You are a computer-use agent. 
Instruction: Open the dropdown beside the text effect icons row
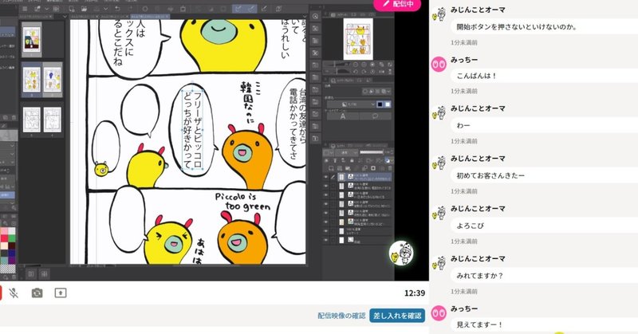tap(389, 92)
